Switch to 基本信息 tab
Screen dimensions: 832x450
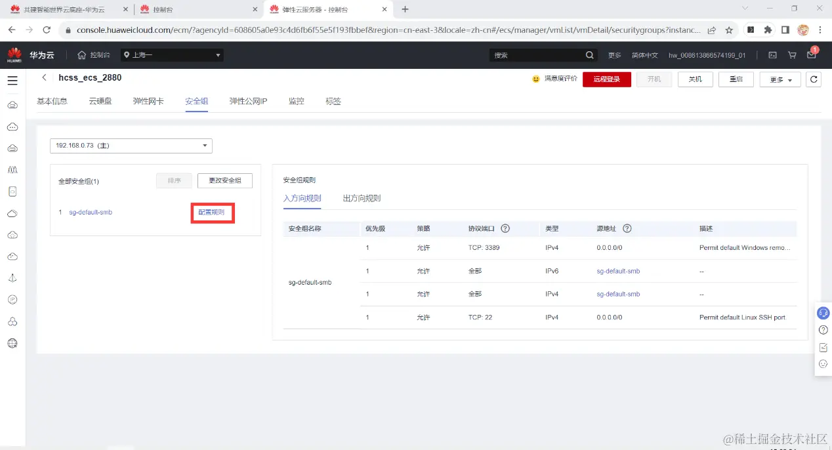pyautogui.click(x=52, y=101)
